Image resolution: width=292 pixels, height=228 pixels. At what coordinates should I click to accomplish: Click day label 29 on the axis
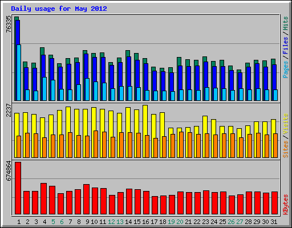tap(257, 222)
